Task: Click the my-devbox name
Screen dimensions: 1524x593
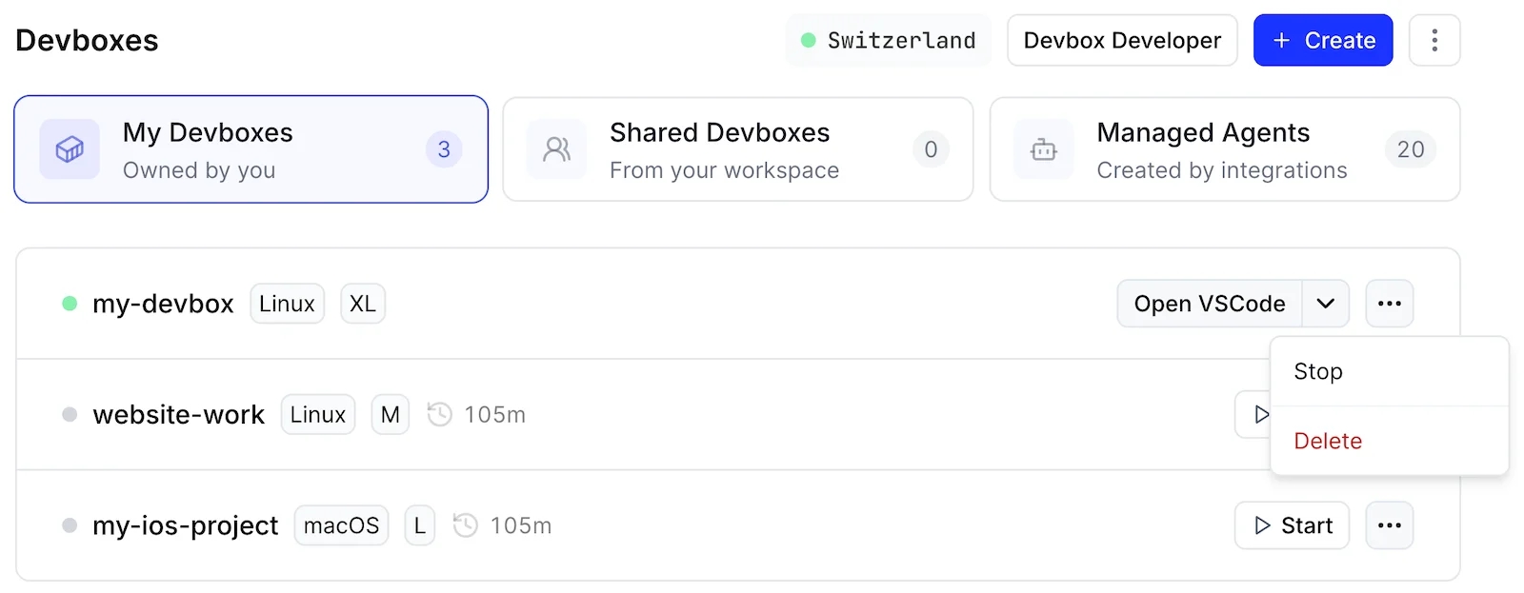Action: point(163,304)
